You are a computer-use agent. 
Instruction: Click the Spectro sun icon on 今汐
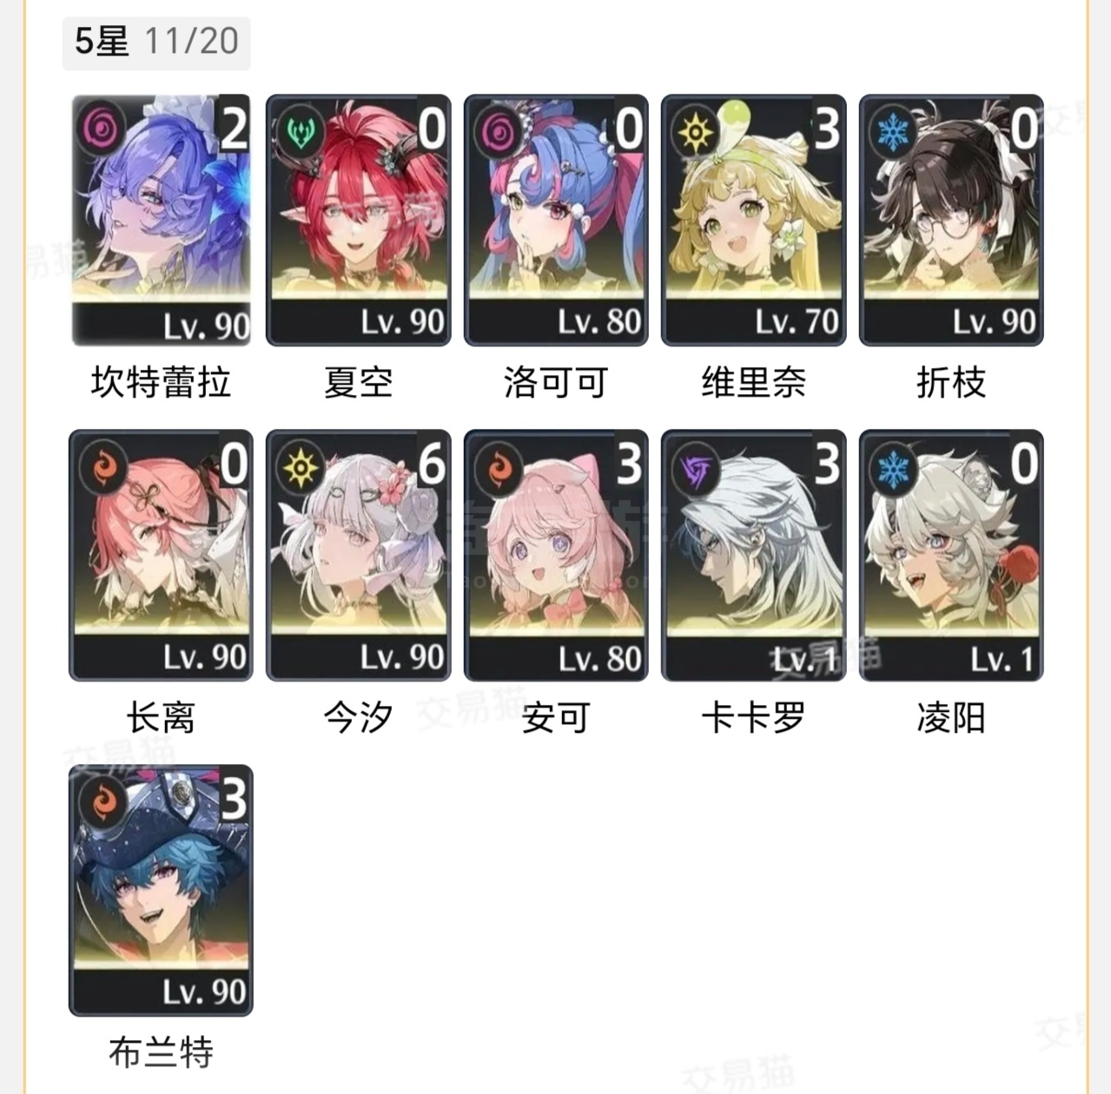(x=301, y=467)
